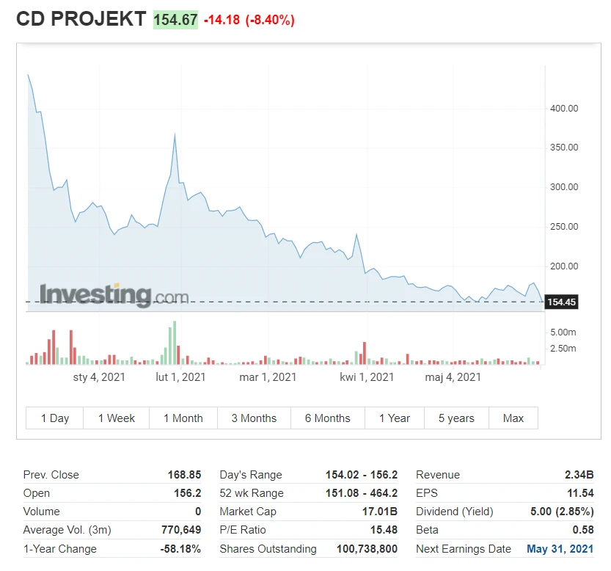The image size is (611, 571).
Task: Click the maj 4, 2021 axis label
Action: 453,377
